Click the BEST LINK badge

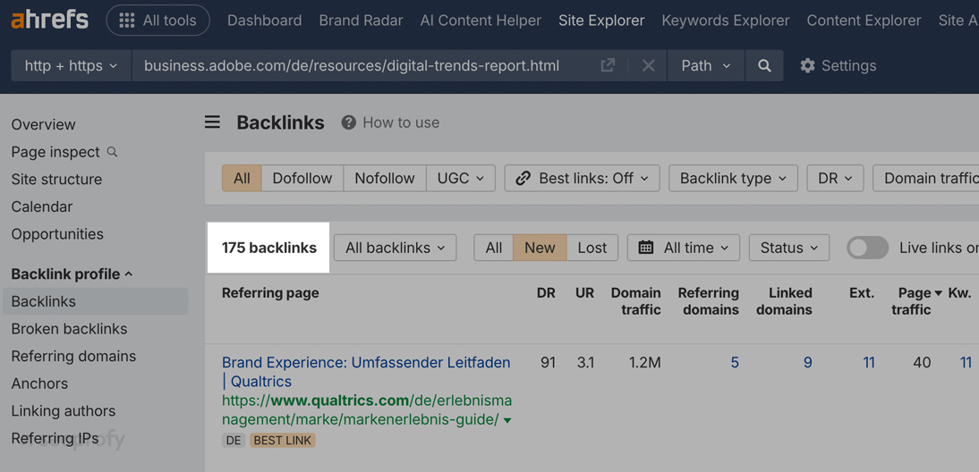[x=283, y=441]
